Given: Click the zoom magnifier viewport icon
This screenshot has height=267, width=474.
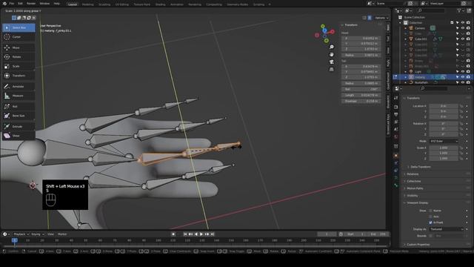Looking at the screenshot, I should [332, 47].
